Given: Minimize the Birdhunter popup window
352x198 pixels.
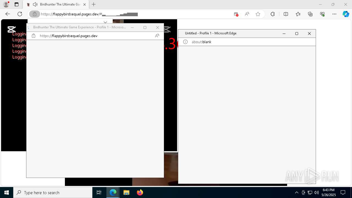Looking at the screenshot, I should (x=132, y=28).
